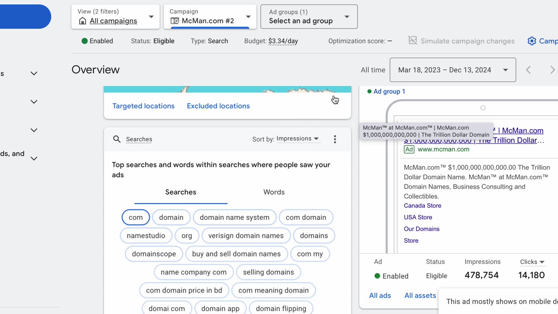Expand the first left sidebar chevron
The width and height of the screenshot is (558, 314).
click(x=34, y=73)
